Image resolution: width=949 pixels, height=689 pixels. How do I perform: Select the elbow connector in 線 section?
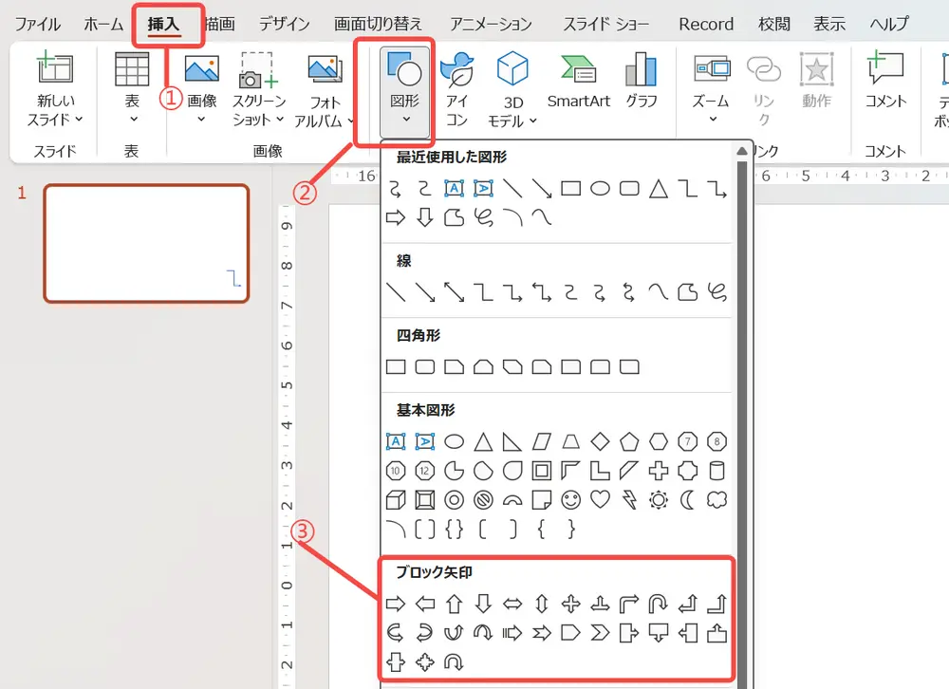click(483, 292)
